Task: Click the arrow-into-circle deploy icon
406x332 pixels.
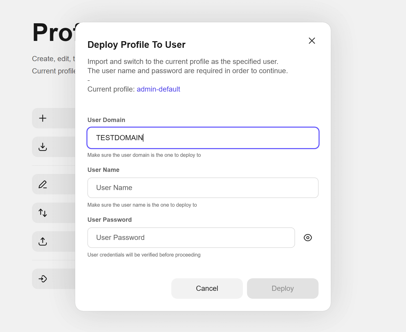Action: point(43,279)
